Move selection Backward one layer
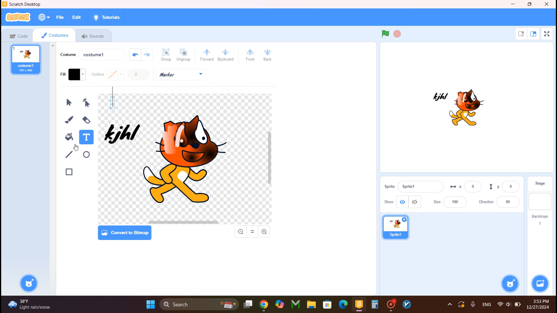Viewport: 557px width, 313px height. click(x=225, y=55)
